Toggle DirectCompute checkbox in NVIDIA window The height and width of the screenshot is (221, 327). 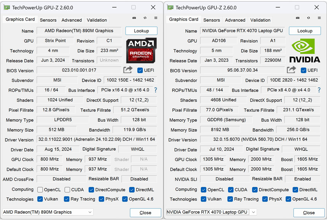pyautogui.click(x=255, y=190)
